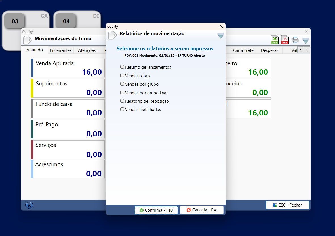335x236 pixels.
Task: Go to the Carta Frete tab
Action: pos(243,50)
